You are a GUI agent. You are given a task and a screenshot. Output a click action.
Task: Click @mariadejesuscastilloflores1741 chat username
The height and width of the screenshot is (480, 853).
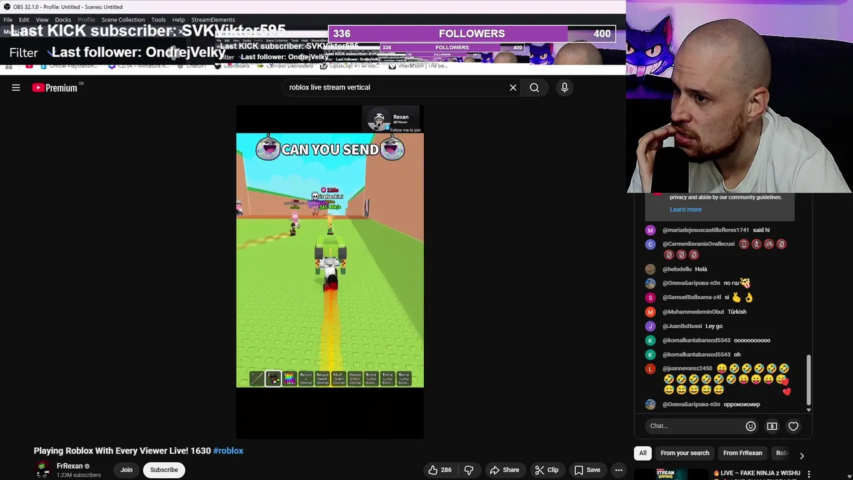point(706,230)
